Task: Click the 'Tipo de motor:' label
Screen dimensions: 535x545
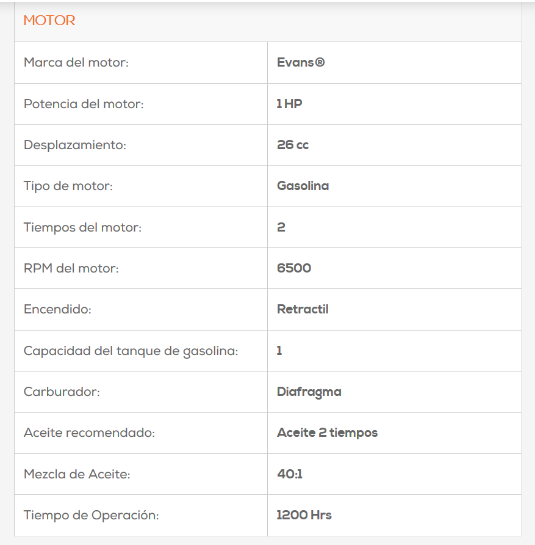Action: point(68,186)
